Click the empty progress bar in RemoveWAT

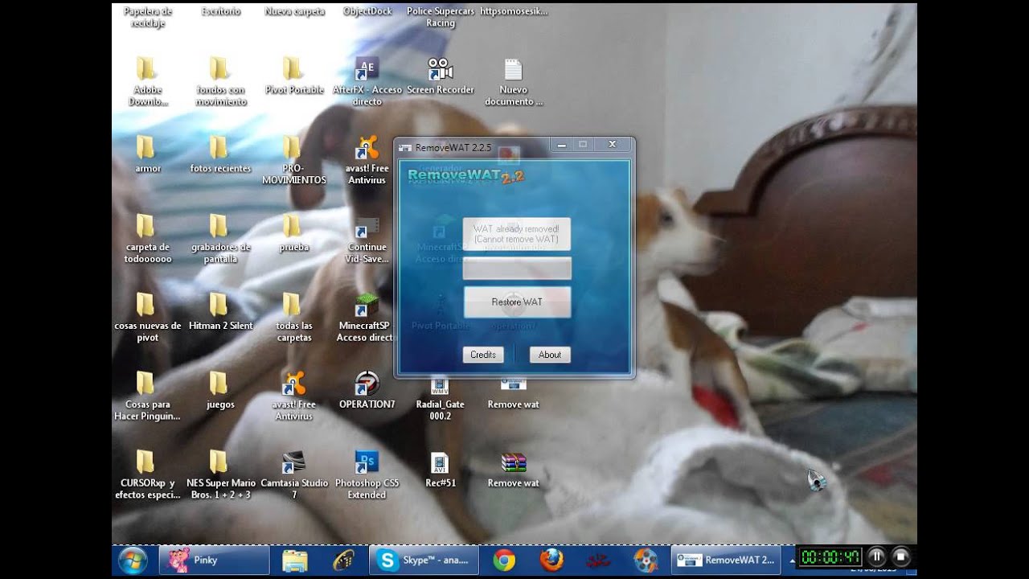(x=517, y=269)
